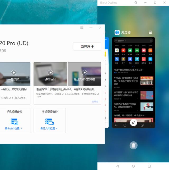This screenshot has width=169, height=170.
Task: Click the browser back arrow in bottom bar
Action: [116, 125]
